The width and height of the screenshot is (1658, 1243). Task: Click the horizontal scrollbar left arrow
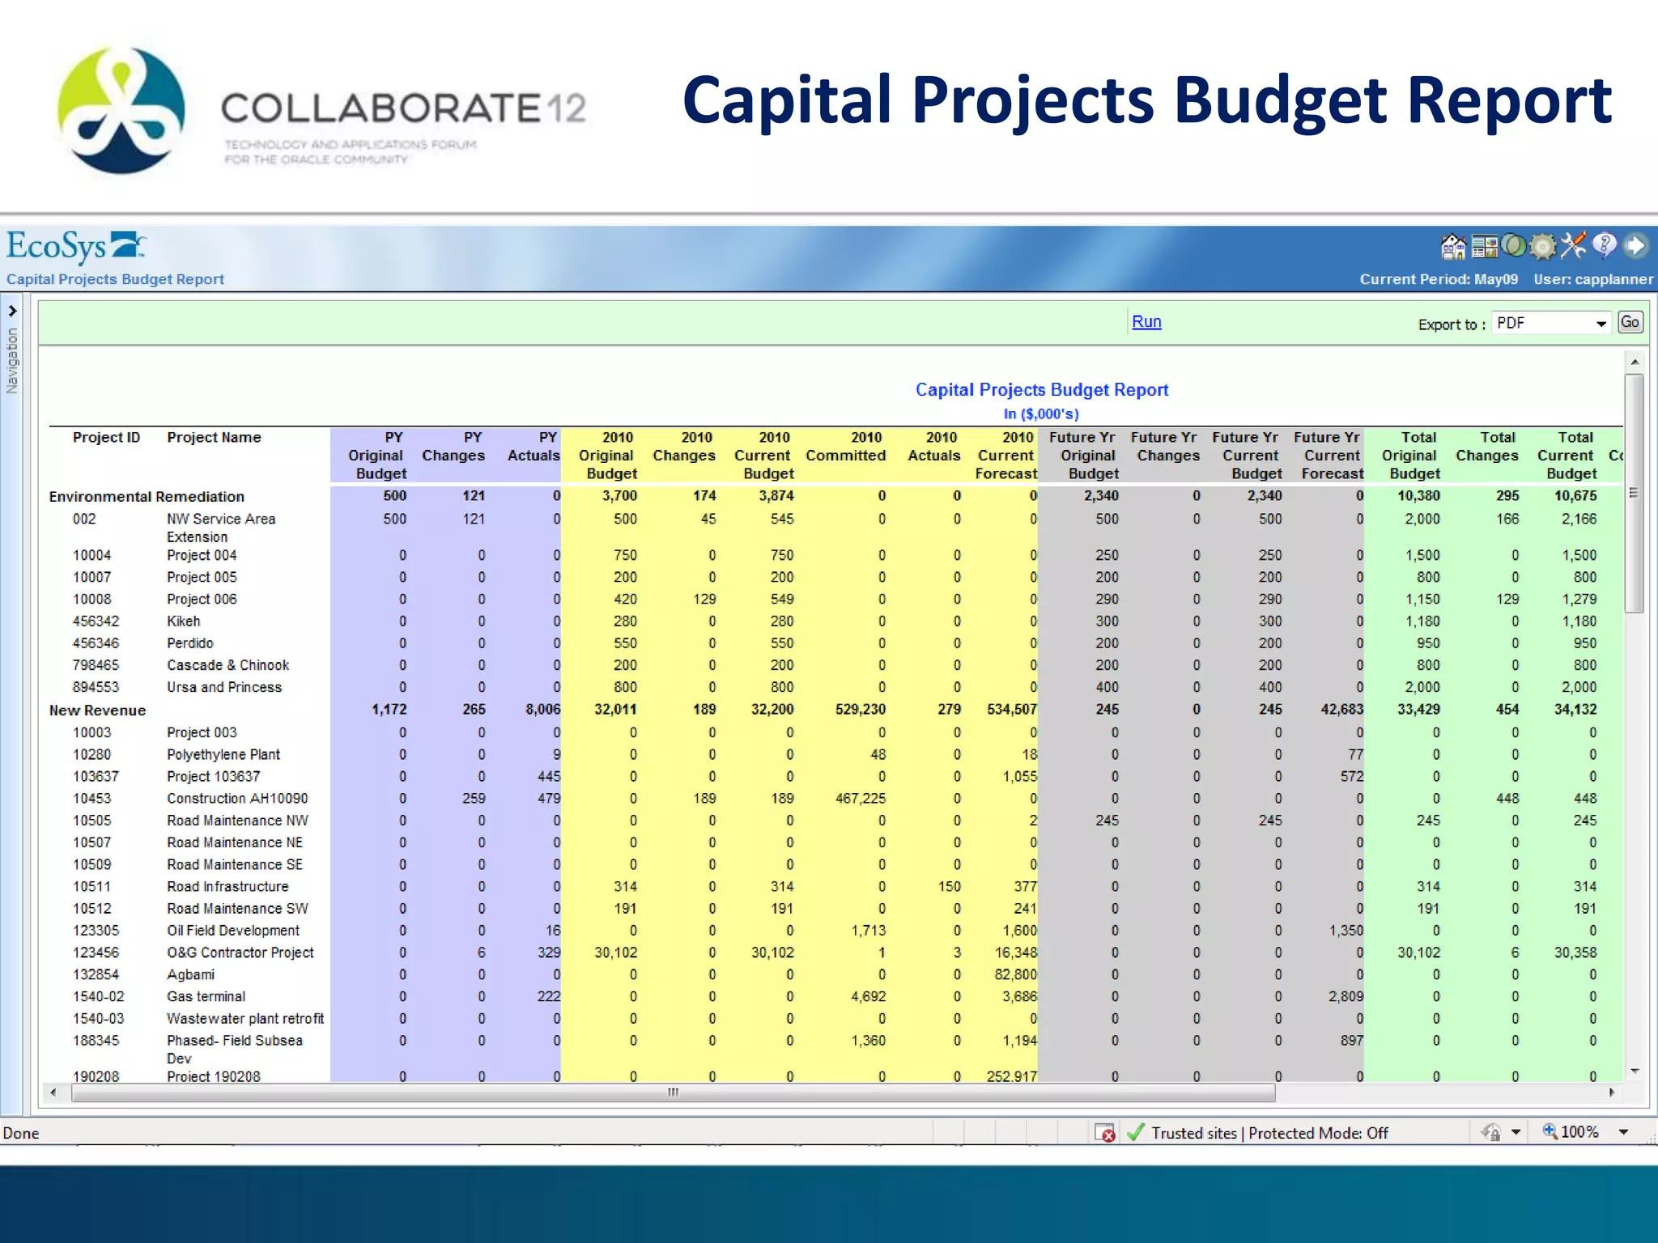click(x=53, y=1092)
